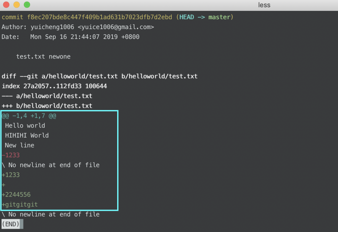Click the hunk header '@@ -1,4 +1,7 @@'

coord(29,116)
